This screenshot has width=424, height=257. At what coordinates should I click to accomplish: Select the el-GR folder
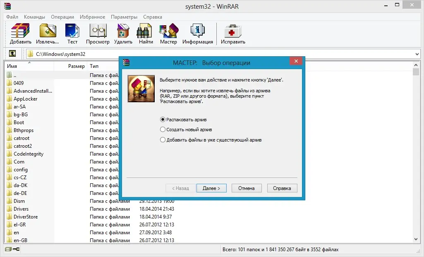[x=19, y=225]
